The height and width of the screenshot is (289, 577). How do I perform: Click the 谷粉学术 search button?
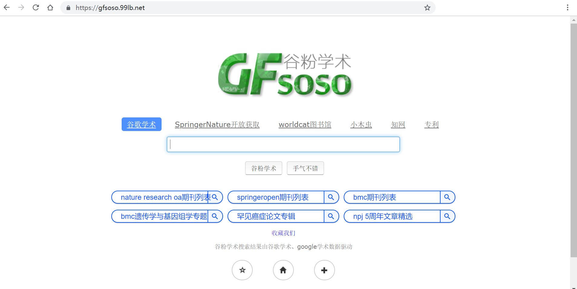264,168
